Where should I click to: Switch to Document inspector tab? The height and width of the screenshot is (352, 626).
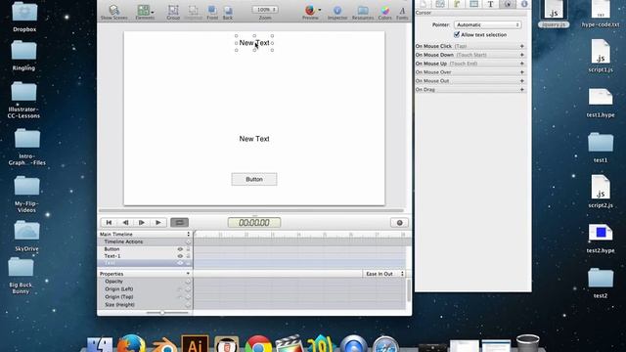click(424, 4)
